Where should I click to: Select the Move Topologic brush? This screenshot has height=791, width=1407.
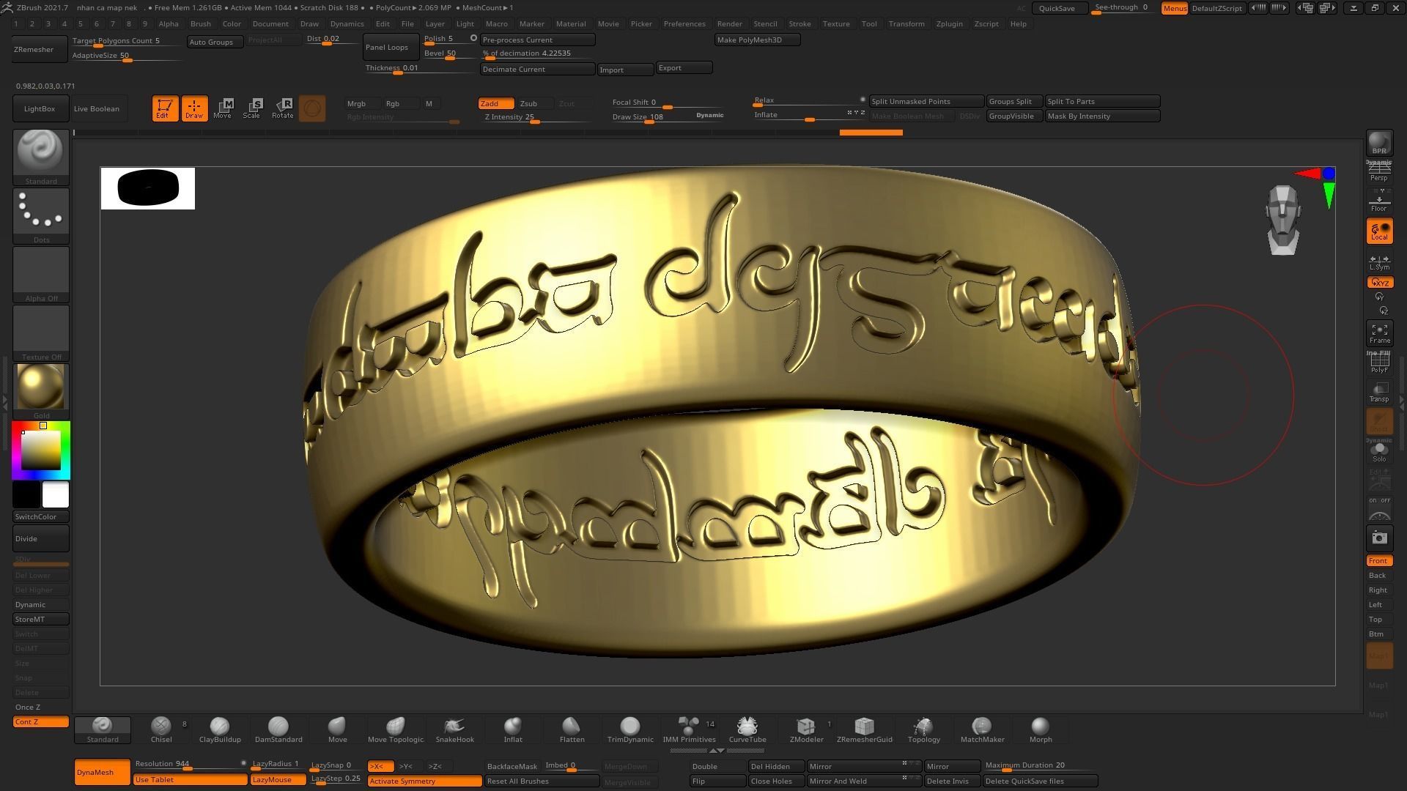396,729
